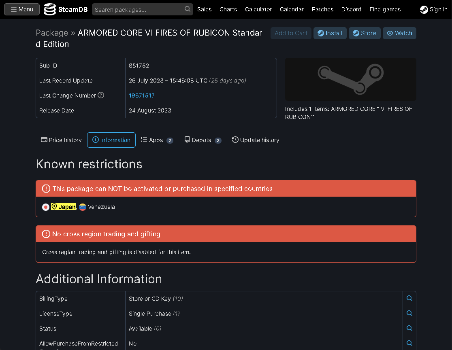Click the Japan flag icon

point(45,207)
